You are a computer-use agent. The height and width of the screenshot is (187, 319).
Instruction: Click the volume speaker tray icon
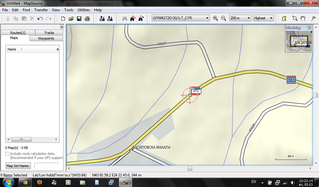(293, 183)
